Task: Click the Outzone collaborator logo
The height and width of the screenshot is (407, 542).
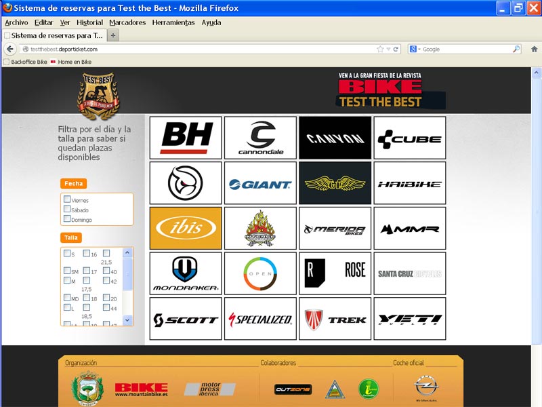Action: pyautogui.click(x=293, y=389)
